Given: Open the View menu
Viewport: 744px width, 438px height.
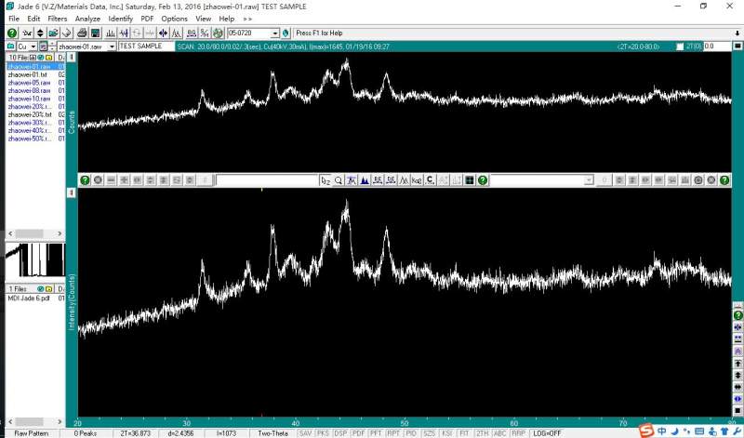Looking at the screenshot, I should click(x=203, y=19).
